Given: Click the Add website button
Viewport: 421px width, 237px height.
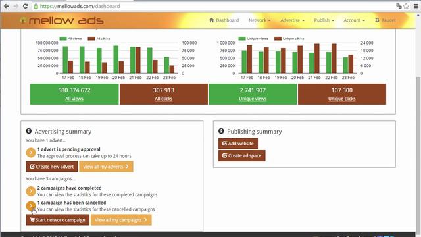Looking at the screenshot, I should 238,144.
